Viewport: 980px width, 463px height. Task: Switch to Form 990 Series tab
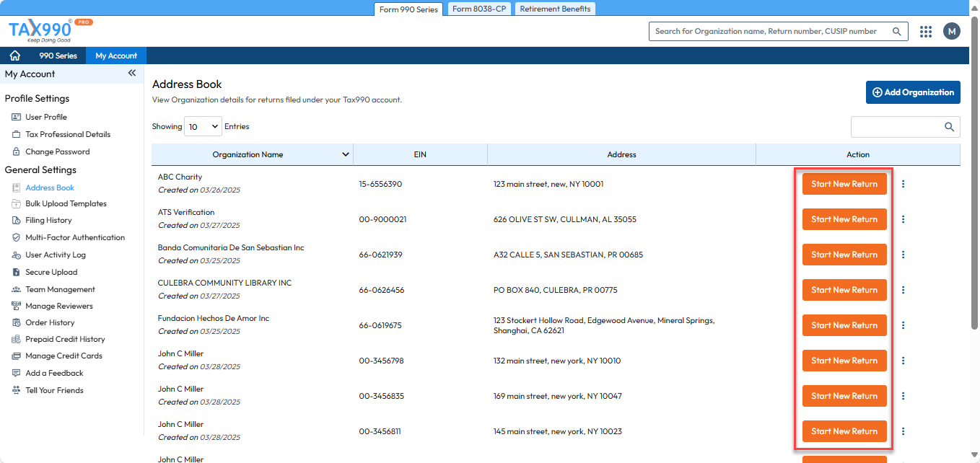408,9
